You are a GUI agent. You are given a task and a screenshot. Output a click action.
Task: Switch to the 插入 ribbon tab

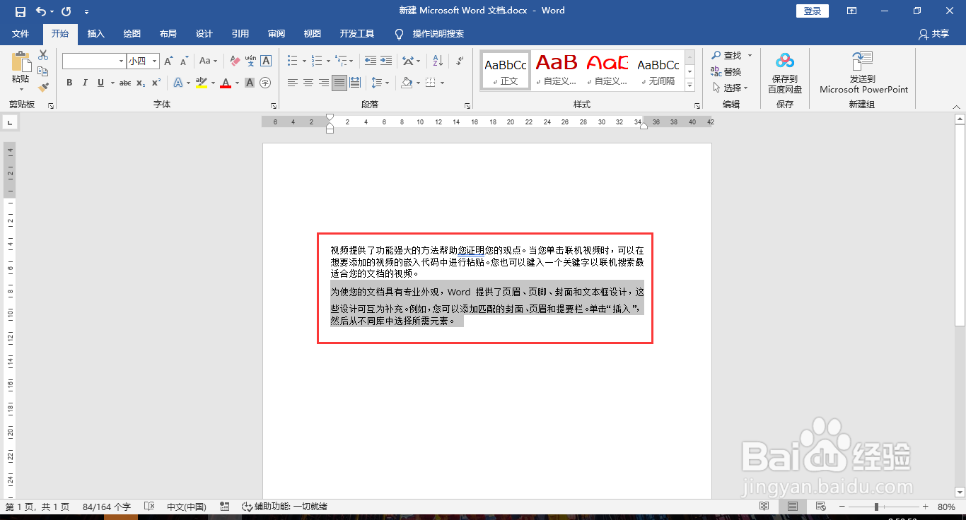(96, 33)
